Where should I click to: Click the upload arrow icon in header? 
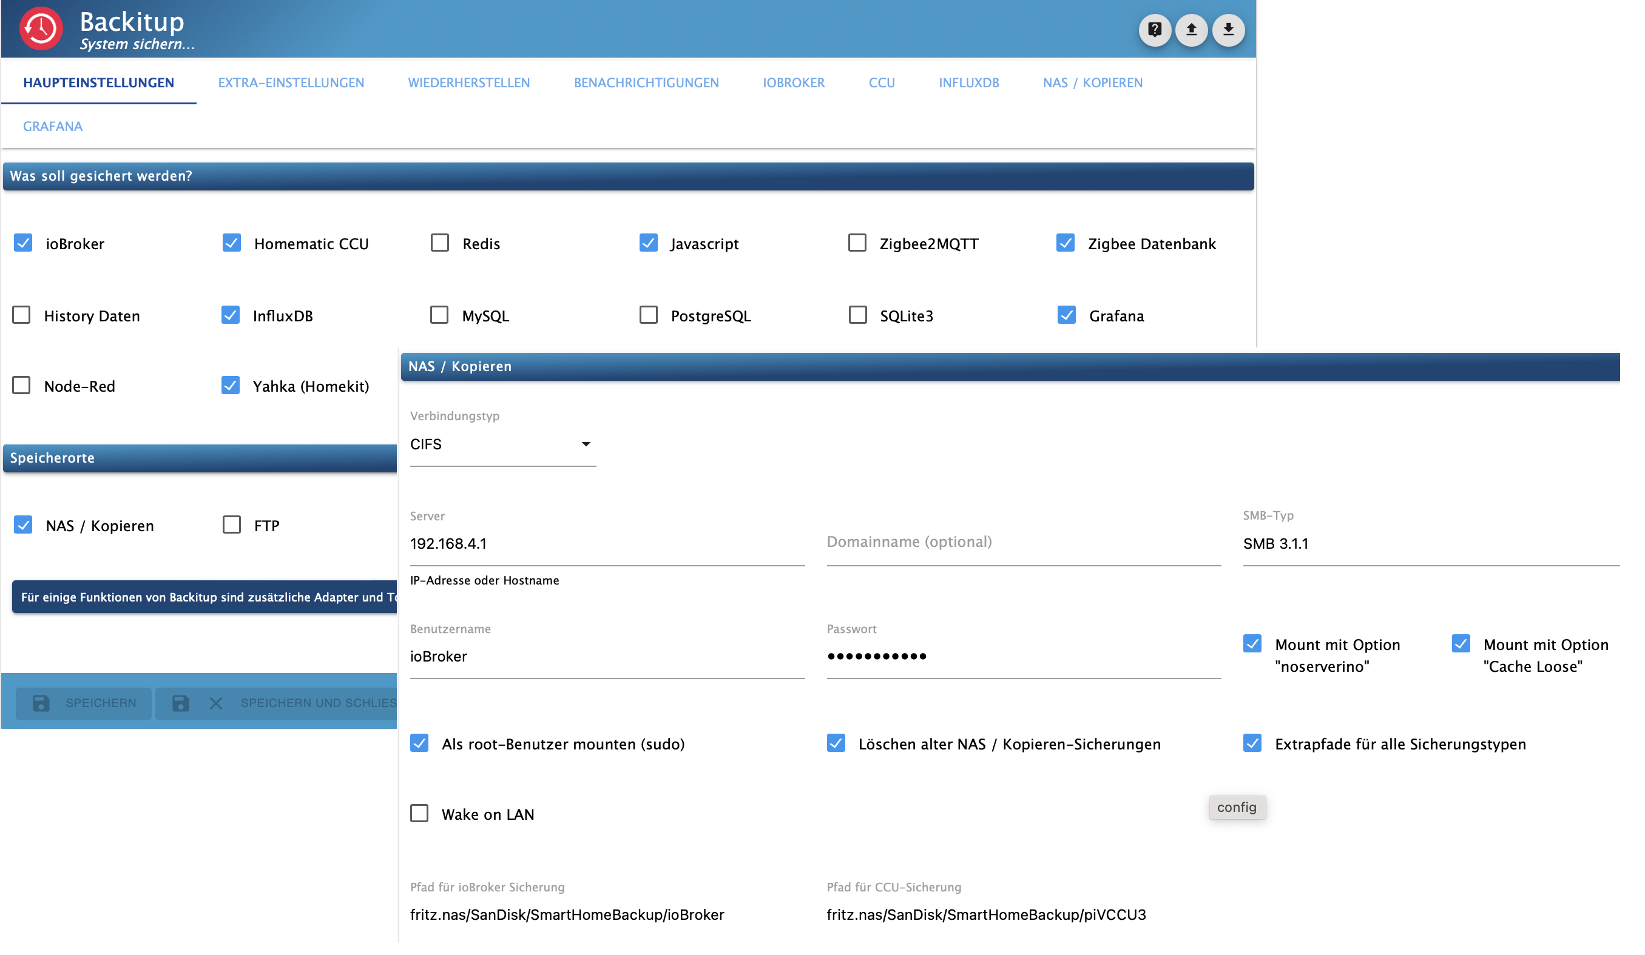(1191, 29)
